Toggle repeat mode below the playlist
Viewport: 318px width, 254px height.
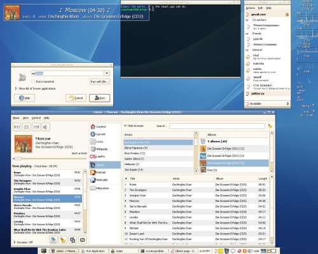82,240
